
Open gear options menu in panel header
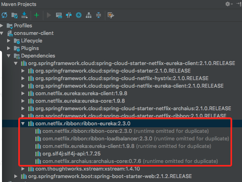[x=229, y=4]
